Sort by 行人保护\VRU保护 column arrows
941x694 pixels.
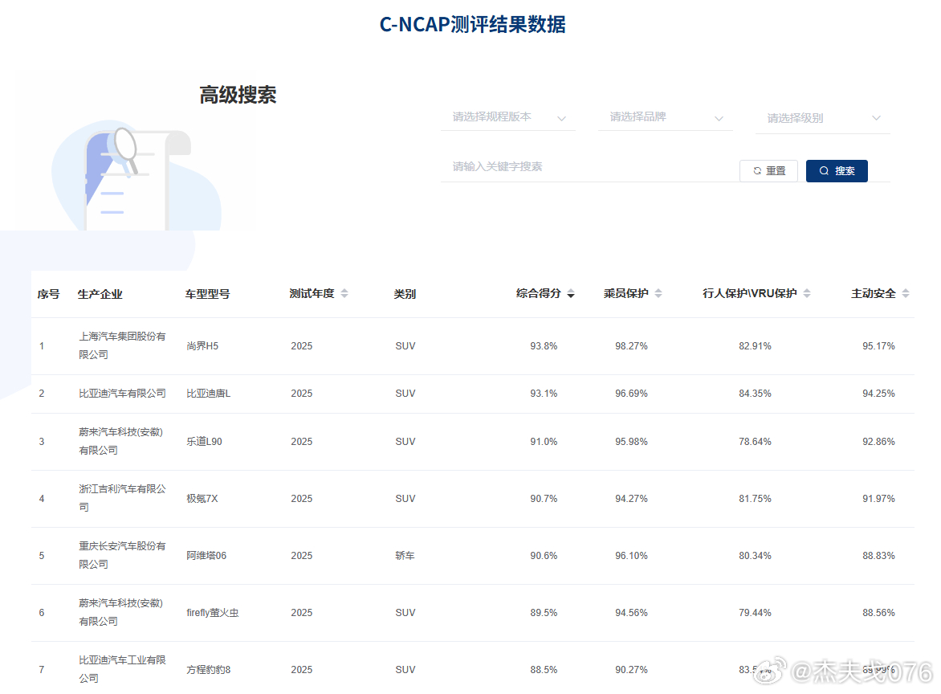pos(807,293)
